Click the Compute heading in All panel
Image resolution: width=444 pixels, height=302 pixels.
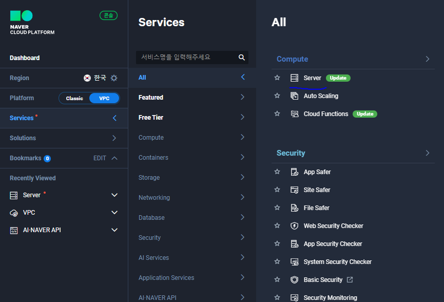pos(292,59)
